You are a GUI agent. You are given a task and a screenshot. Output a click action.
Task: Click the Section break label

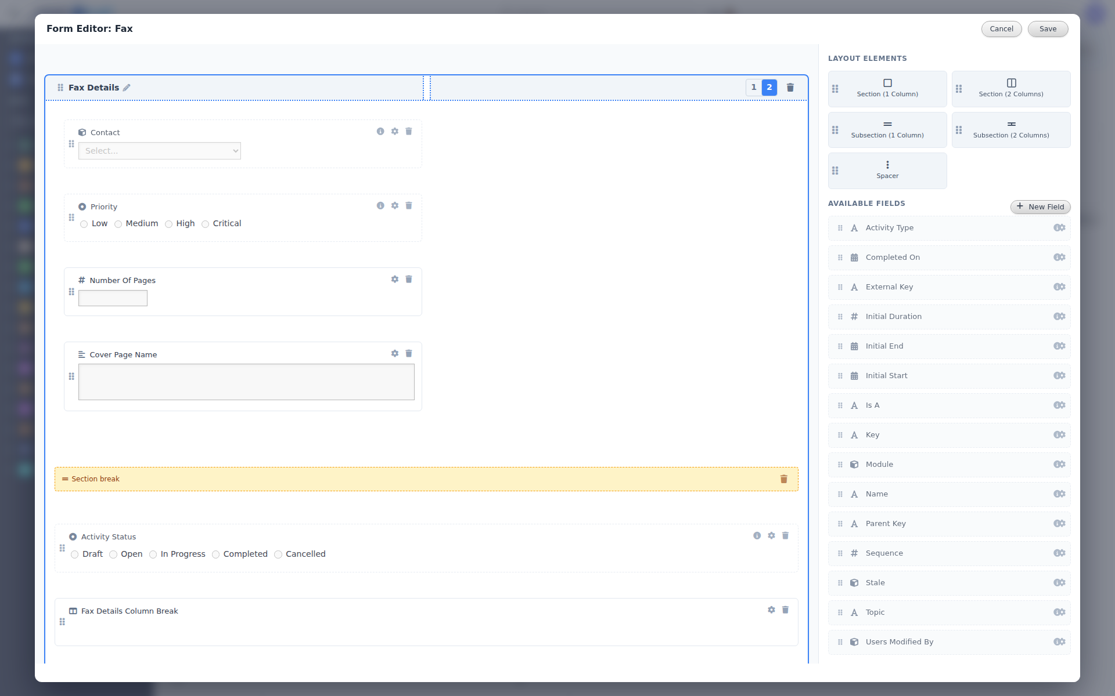(95, 479)
